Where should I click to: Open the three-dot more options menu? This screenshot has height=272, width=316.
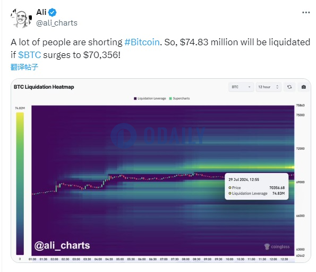306,13
